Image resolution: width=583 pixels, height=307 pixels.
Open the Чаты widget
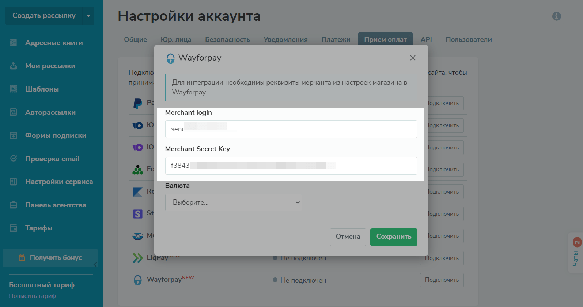tap(576, 253)
